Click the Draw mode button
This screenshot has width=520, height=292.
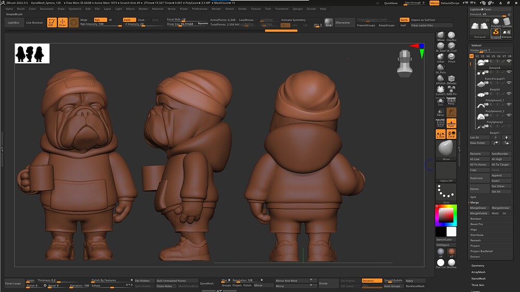point(63,22)
